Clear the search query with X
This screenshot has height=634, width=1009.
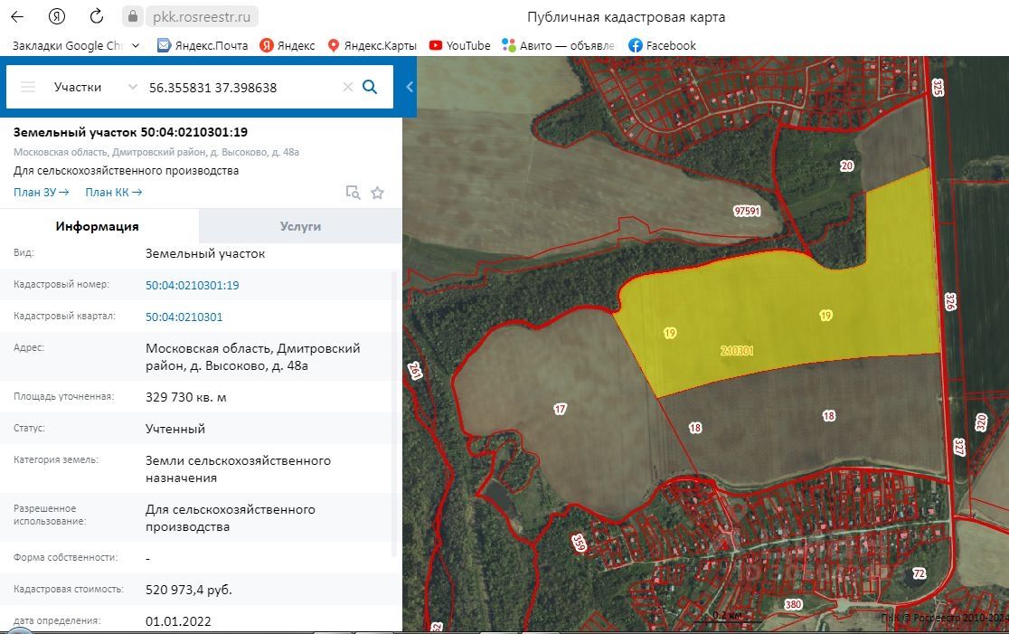coord(348,87)
